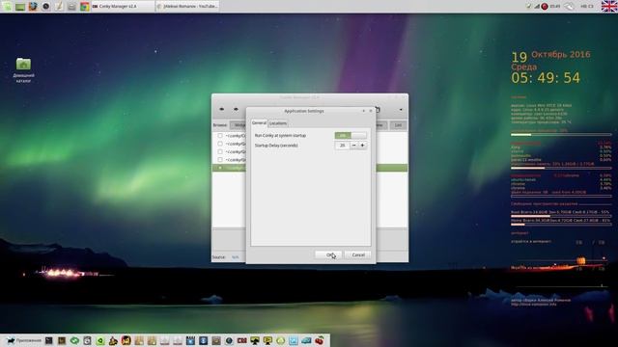Screen dimensions: 618x347
Task: Tick the second conky widget checkbox
Action: 220,144
